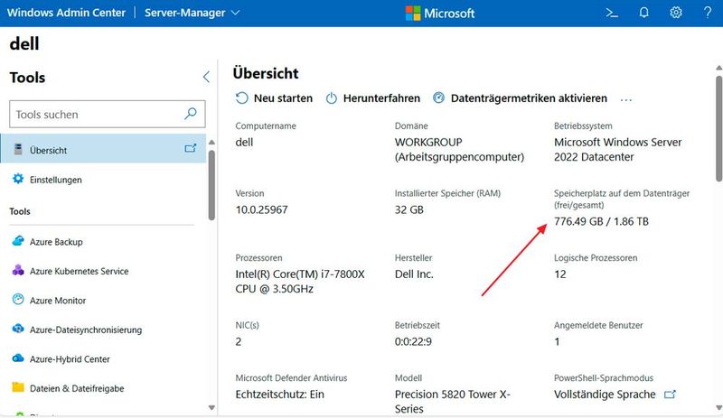Click the Dell Inc. manufacturer value
723x418 pixels.
pos(414,274)
